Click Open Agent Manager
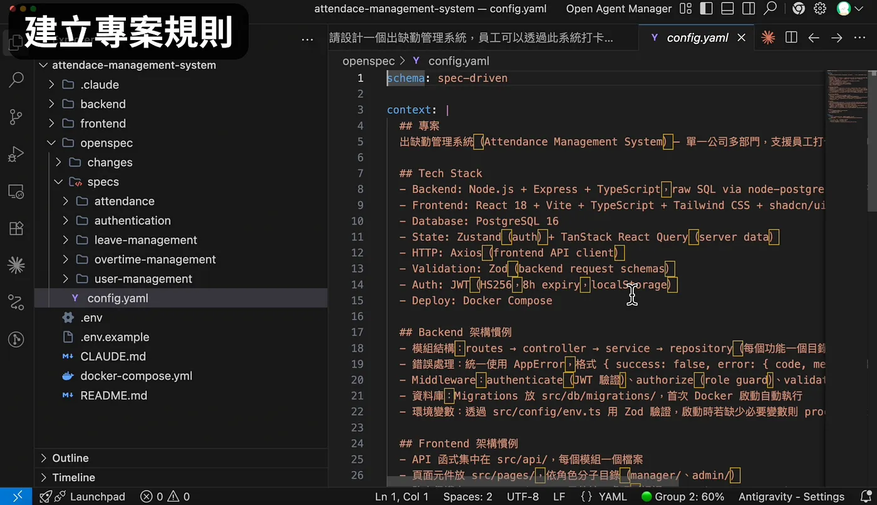This screenshot has height=505, width=877. pos(619,9)
